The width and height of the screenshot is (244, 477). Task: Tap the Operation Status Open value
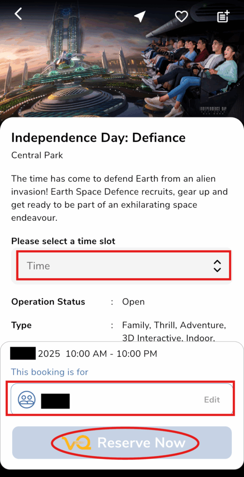pyautogui.click(x=133, y=302)
